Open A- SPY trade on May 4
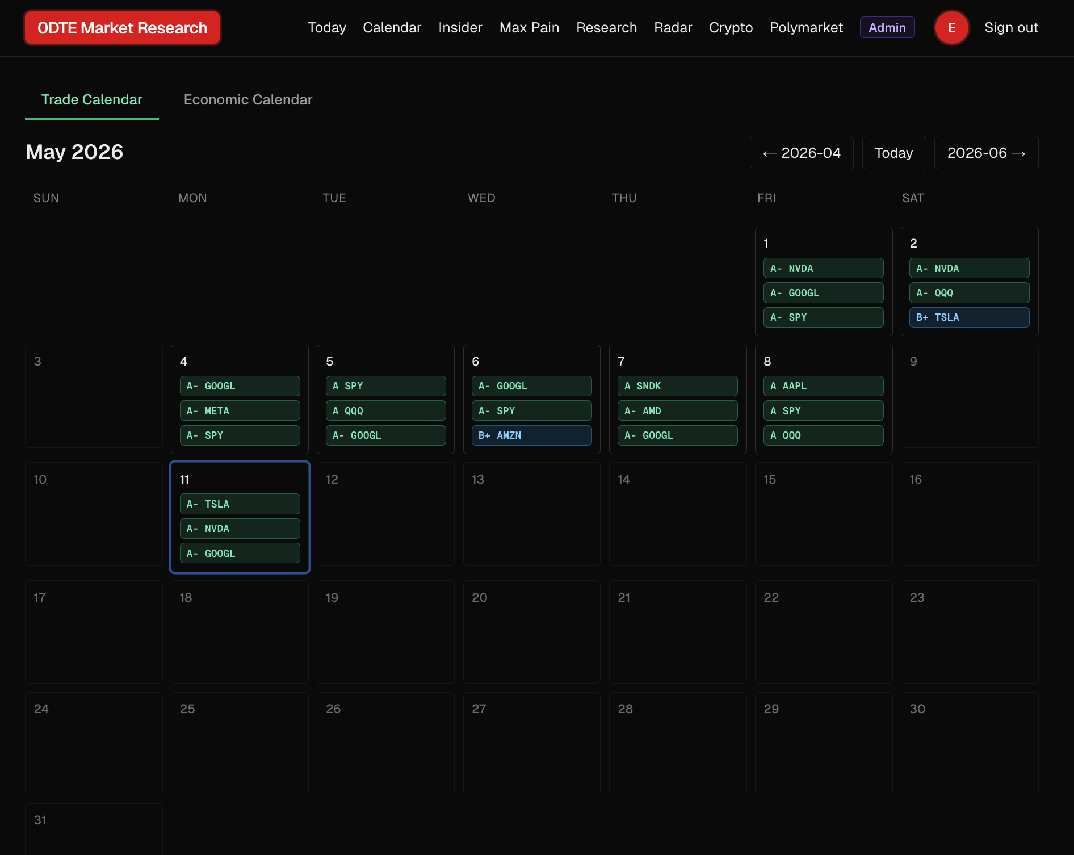 click(x=240, y=435)
